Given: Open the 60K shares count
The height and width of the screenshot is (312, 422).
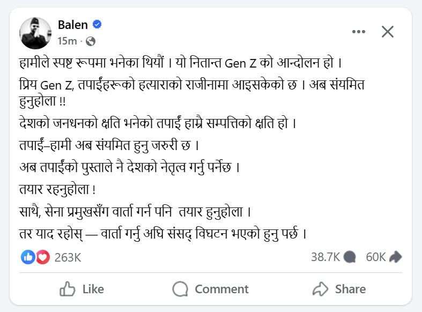Looking at the screenshot, I should pyautogui.click(x=375, y=257).
